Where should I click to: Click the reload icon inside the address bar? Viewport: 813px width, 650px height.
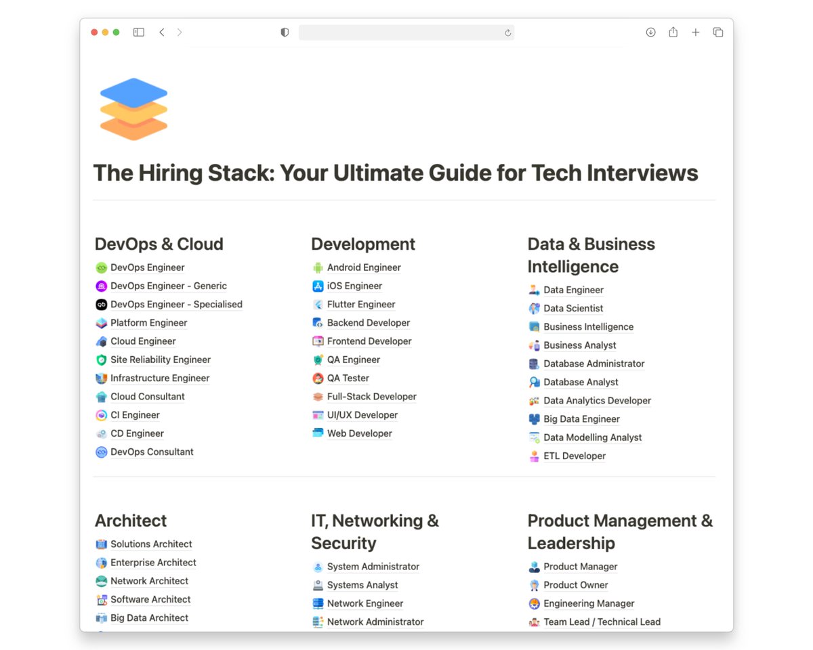coord(507,32)
